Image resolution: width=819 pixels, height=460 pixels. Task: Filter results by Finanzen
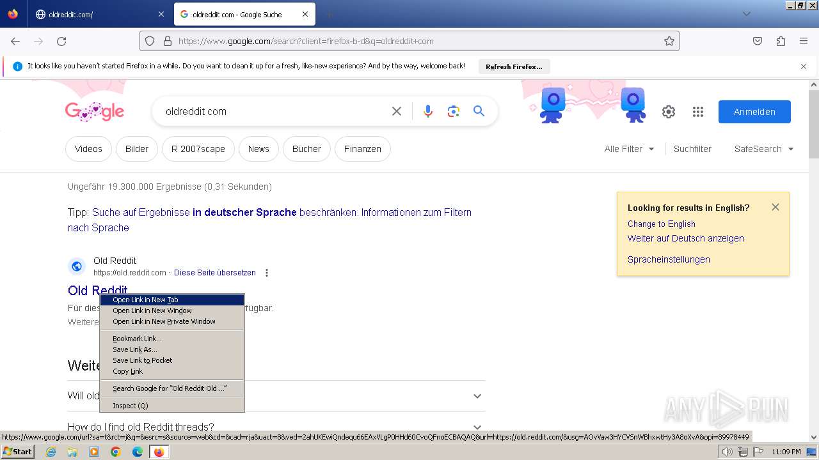coord(363,149)
